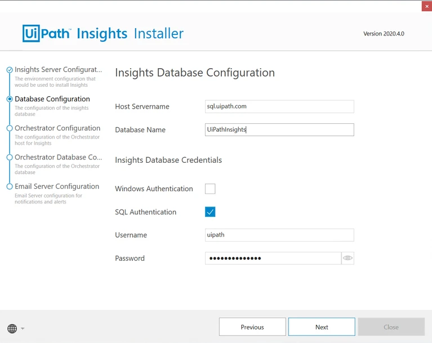The image size is (432, 343).
Task: Click 'The configuration of the insights database' text
Action: pos(52,111)
